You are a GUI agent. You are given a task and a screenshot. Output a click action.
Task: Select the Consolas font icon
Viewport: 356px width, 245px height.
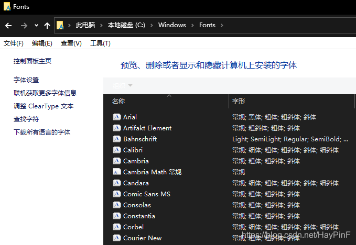coord(117,205)
